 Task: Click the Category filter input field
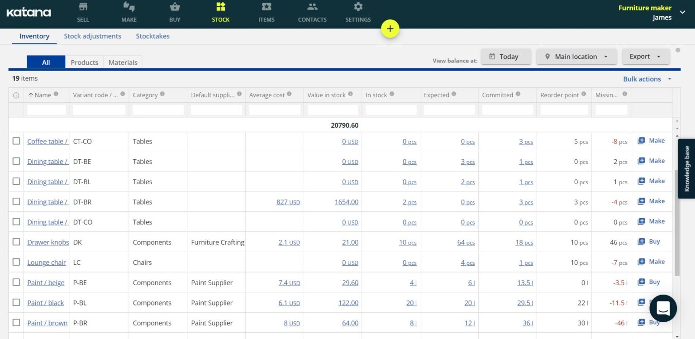click(x=158, y=110)
